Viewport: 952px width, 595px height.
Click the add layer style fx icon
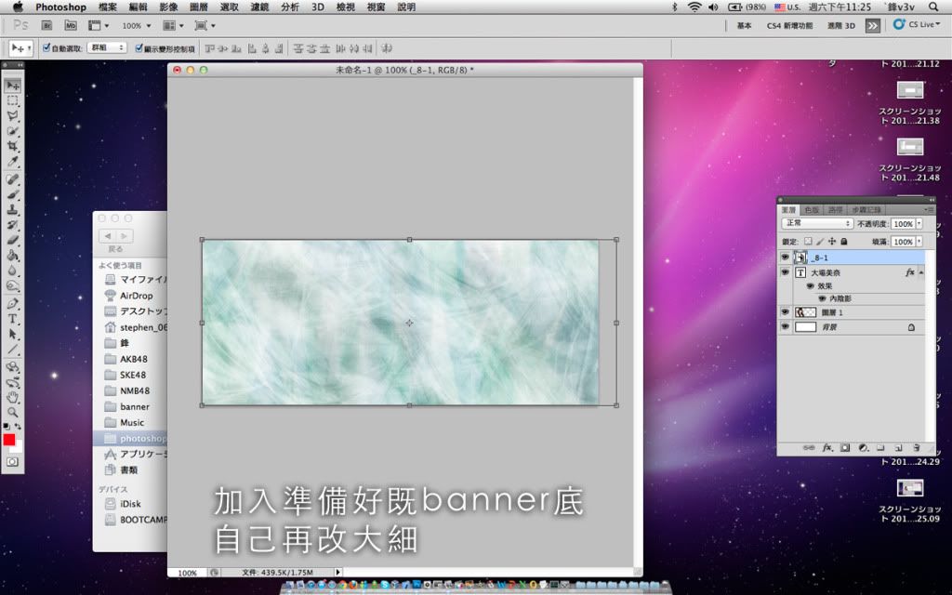826,448
